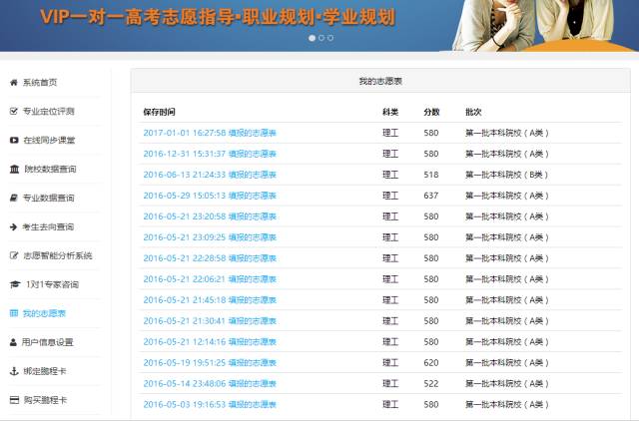Click the arrow icon beside 考生去向查询
The width and height of the screenshot is (639, 421).
tap(13, 226)
